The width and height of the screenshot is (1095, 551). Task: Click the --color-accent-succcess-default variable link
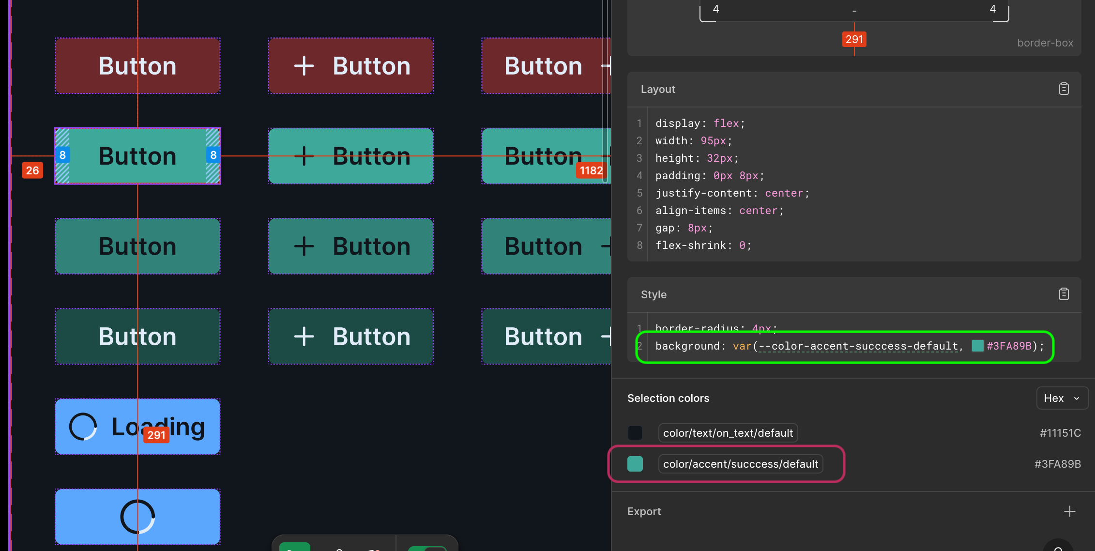[858, 346]
